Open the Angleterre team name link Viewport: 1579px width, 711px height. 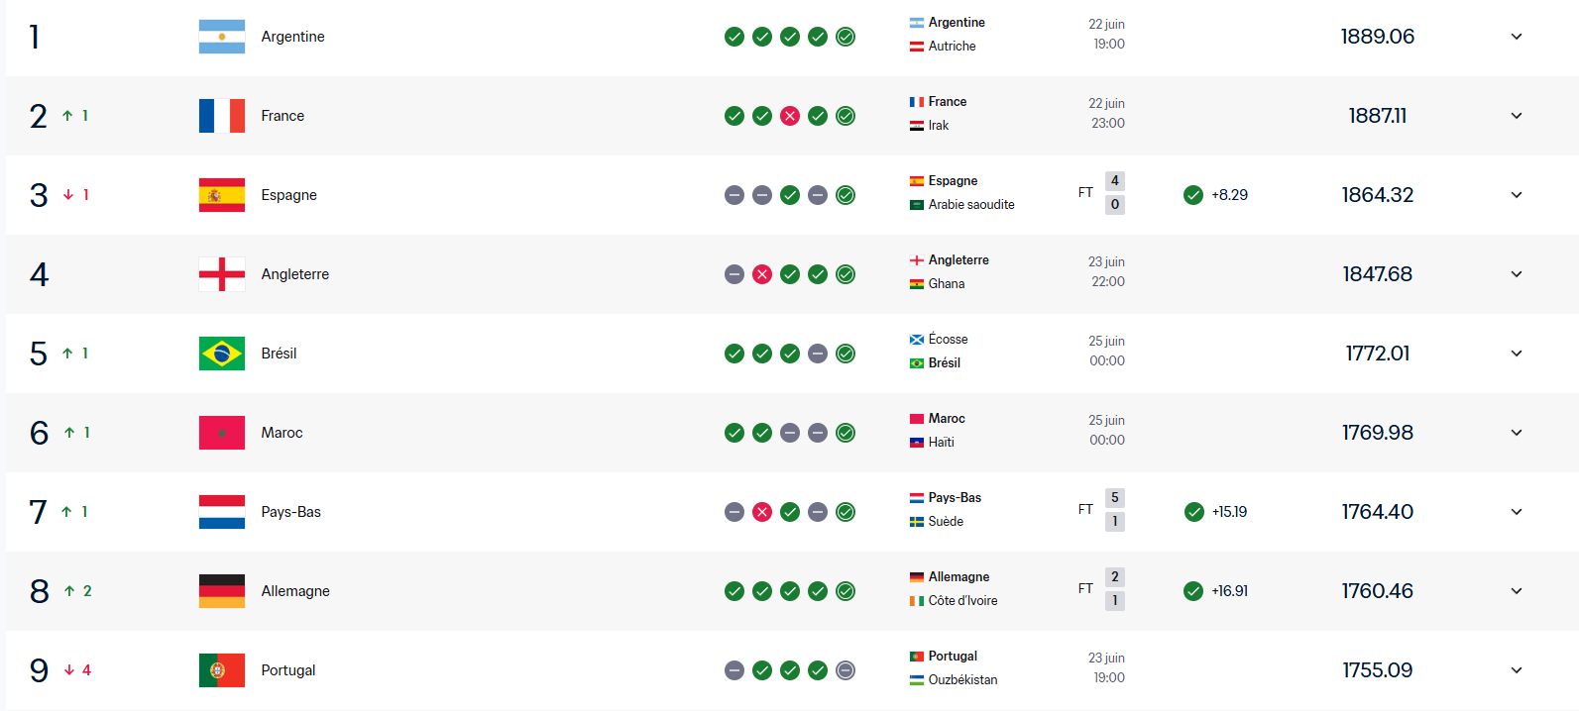(x=295, y=274)
